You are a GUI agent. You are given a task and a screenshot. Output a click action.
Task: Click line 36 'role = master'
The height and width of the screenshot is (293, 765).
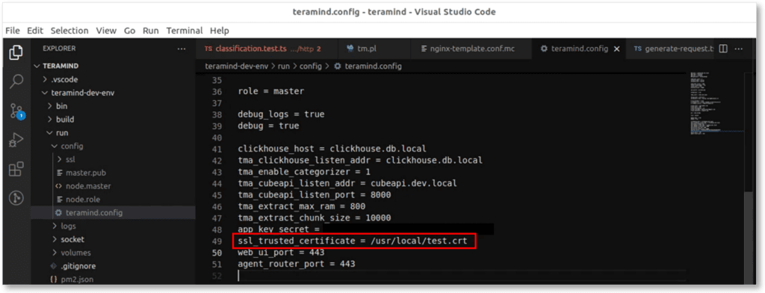click(270, 91)
